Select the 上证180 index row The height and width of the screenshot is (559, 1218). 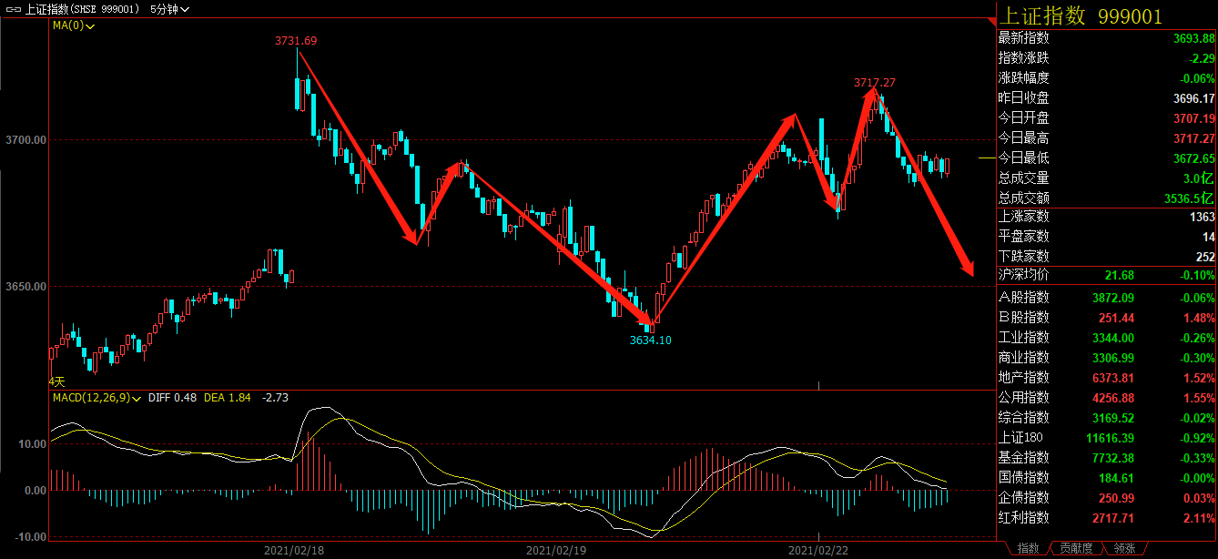(1106, 438)
